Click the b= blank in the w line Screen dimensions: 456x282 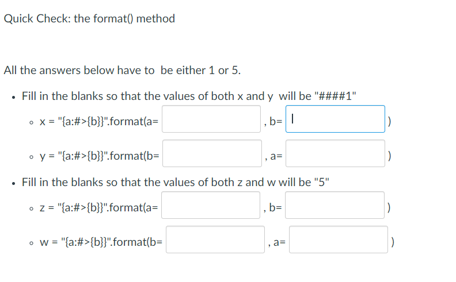[x=215, y=239]
